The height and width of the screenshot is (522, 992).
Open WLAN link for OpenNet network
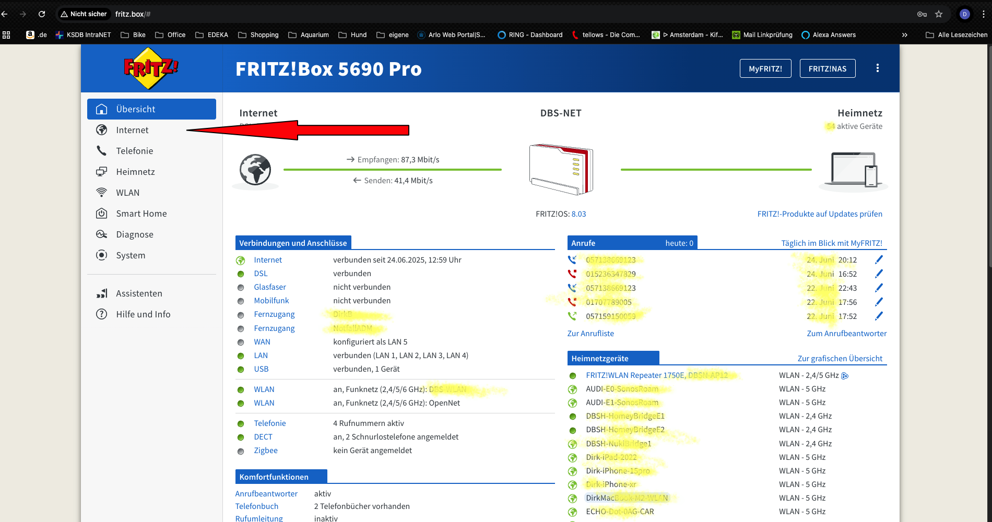click(x=264, y=403)
